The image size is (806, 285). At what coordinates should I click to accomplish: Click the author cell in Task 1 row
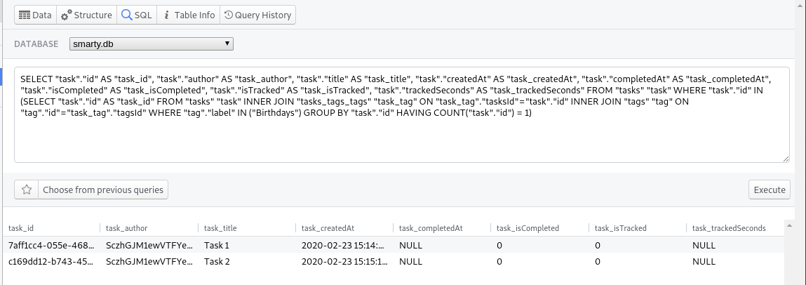pyautogui.click(x=149, y=246)
